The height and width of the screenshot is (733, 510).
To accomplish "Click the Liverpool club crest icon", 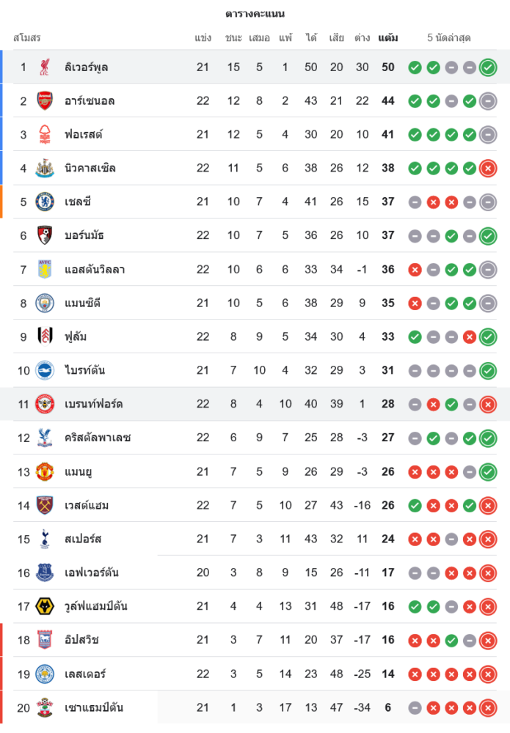I will point(45,67).
